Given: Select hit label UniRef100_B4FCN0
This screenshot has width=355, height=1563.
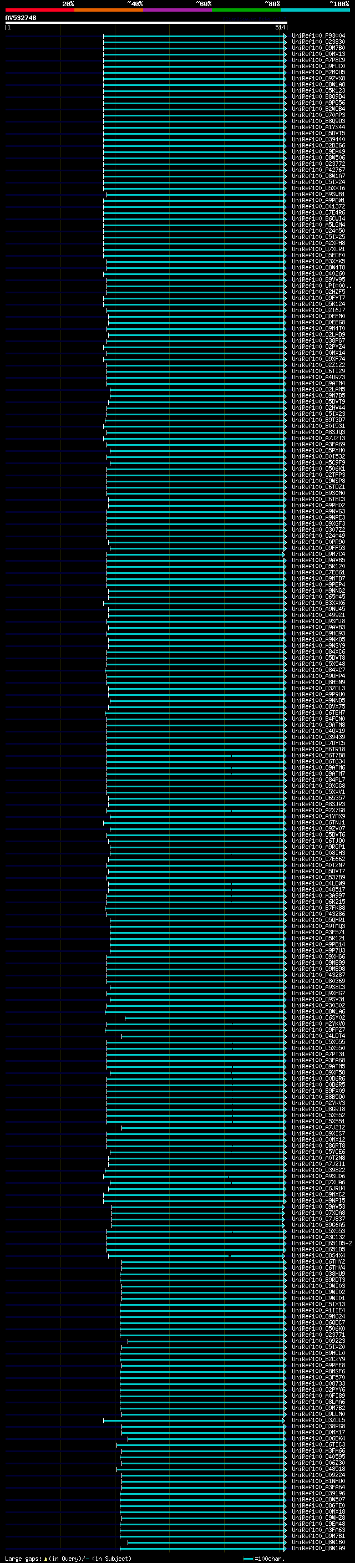Looking at the screenshot, I should click(318, 719).
